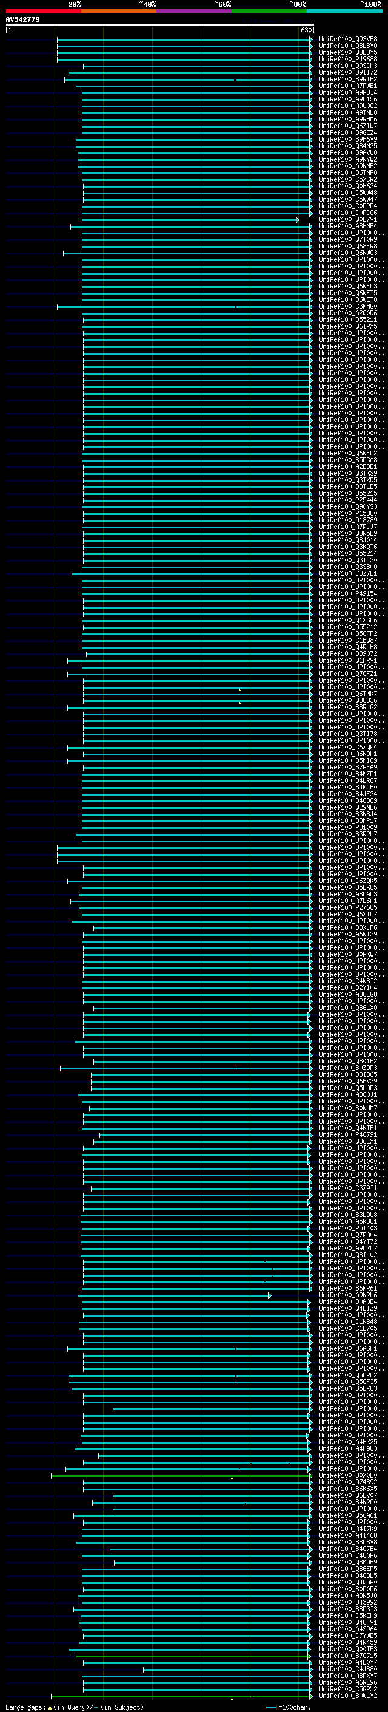
Task: Select hit label UniRef100_A7PWE1
Action: click(347, 86)
